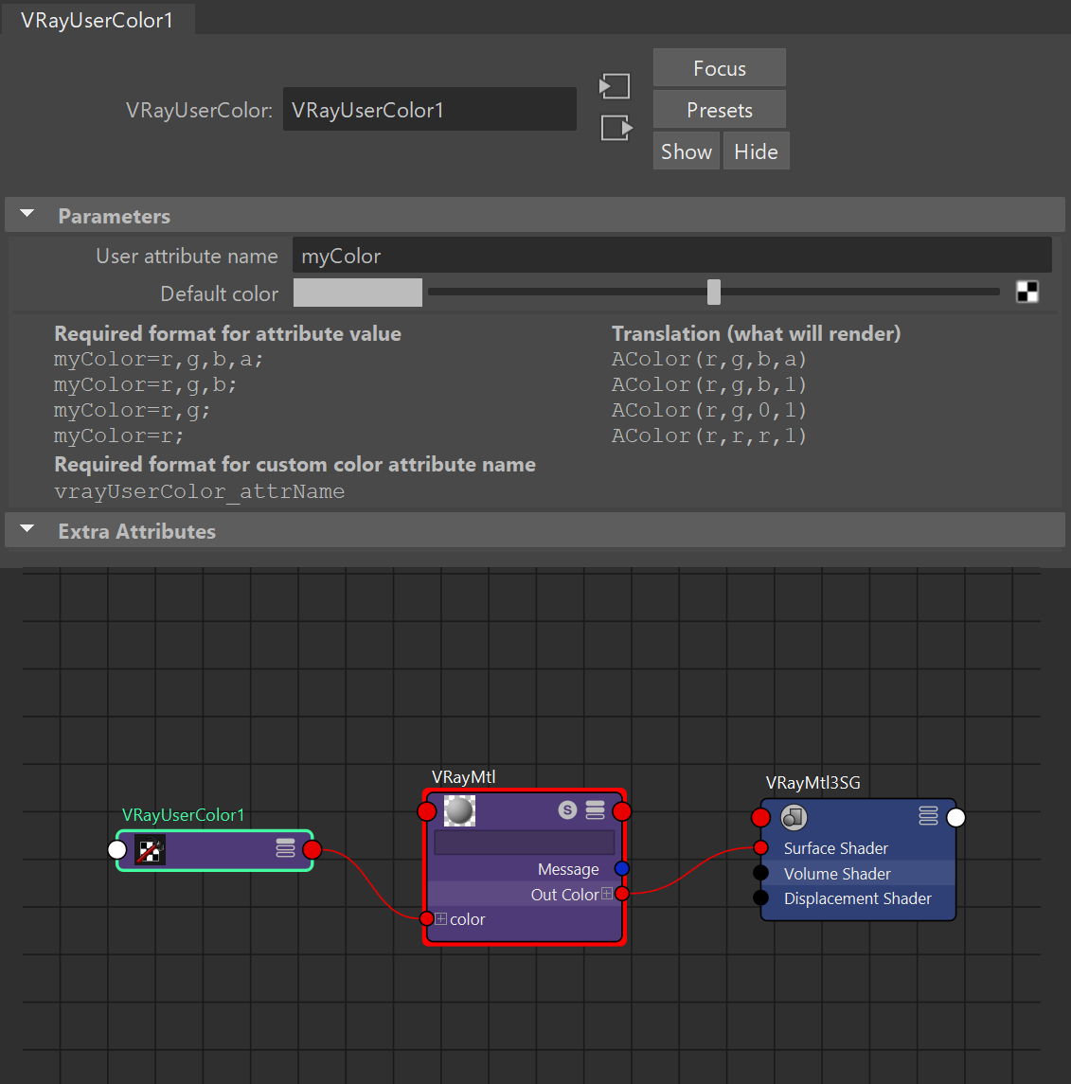
Task: Click the 'AColor(r,r,r,1)' translation text
Action: pyautogui.click(x=708, y=435)
